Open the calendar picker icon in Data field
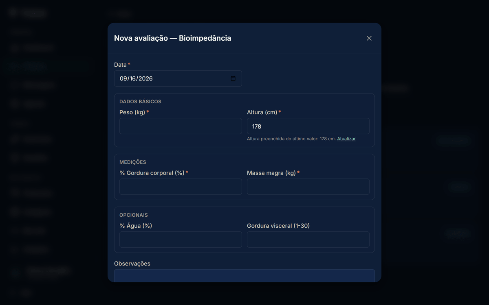 coord(233,78)
